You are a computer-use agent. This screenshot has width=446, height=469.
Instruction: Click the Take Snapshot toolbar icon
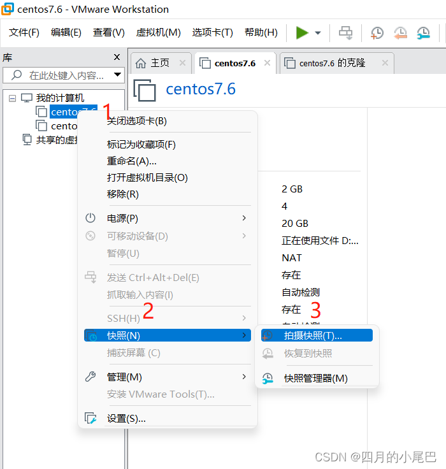[x=377, y=32]
